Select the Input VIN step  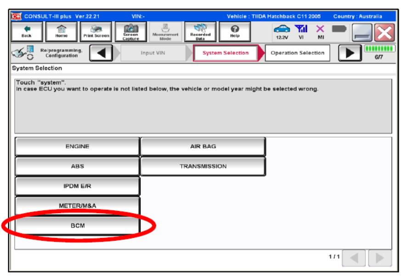point(153,53)
